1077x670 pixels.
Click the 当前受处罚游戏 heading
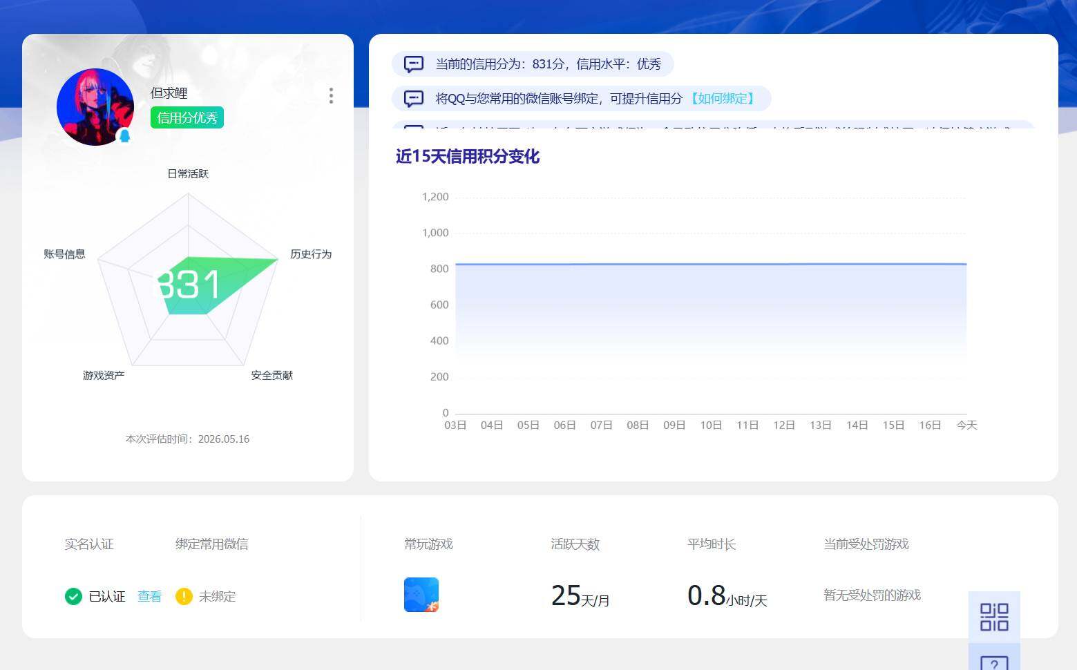866,544
